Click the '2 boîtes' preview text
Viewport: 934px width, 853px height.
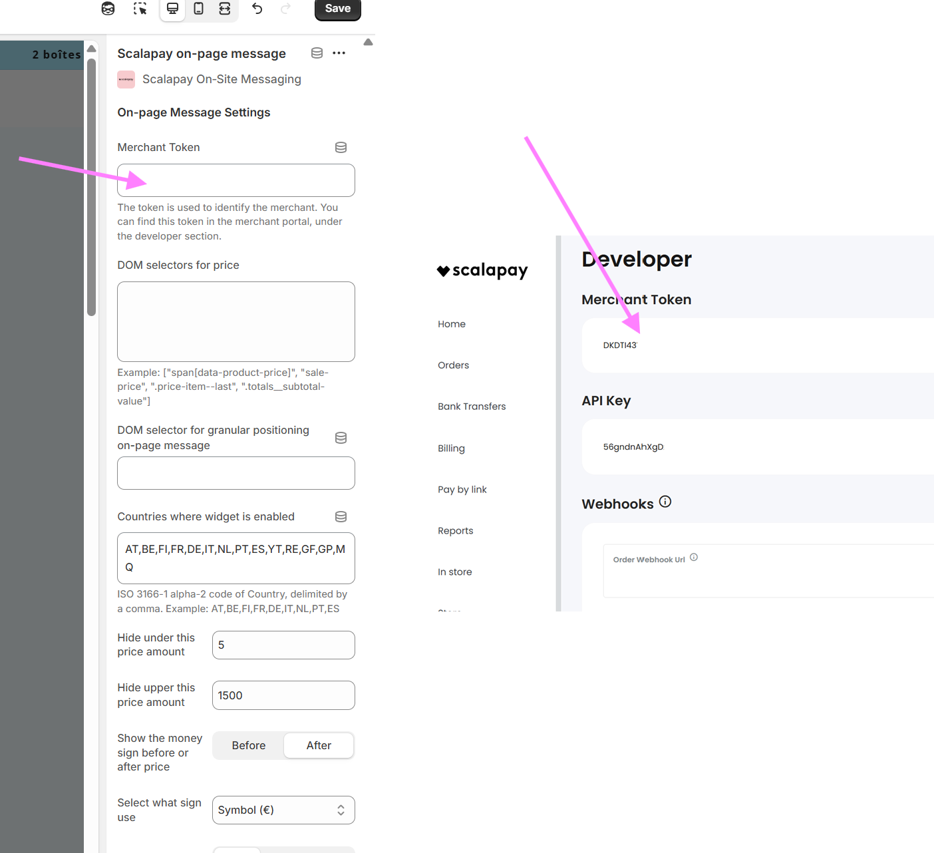tap(57, 55)
